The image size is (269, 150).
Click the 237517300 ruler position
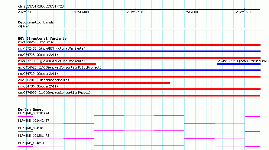click(26, 12)
